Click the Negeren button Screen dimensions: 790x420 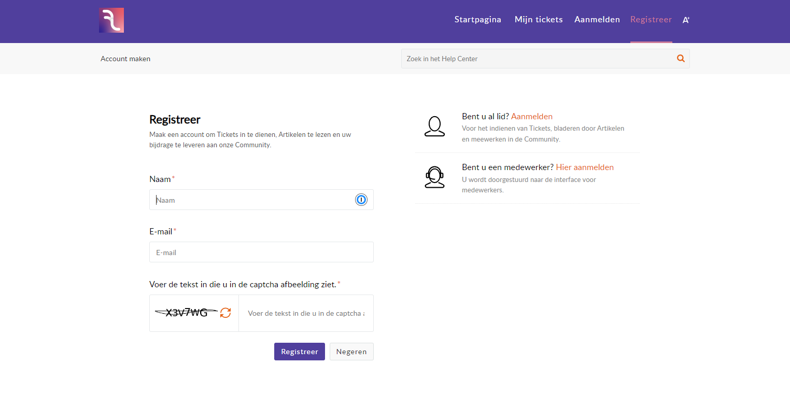tap(351, 352)
